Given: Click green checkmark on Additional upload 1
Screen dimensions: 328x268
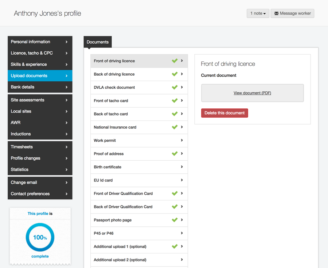Looking at the screenshot, I should point(175,246).
